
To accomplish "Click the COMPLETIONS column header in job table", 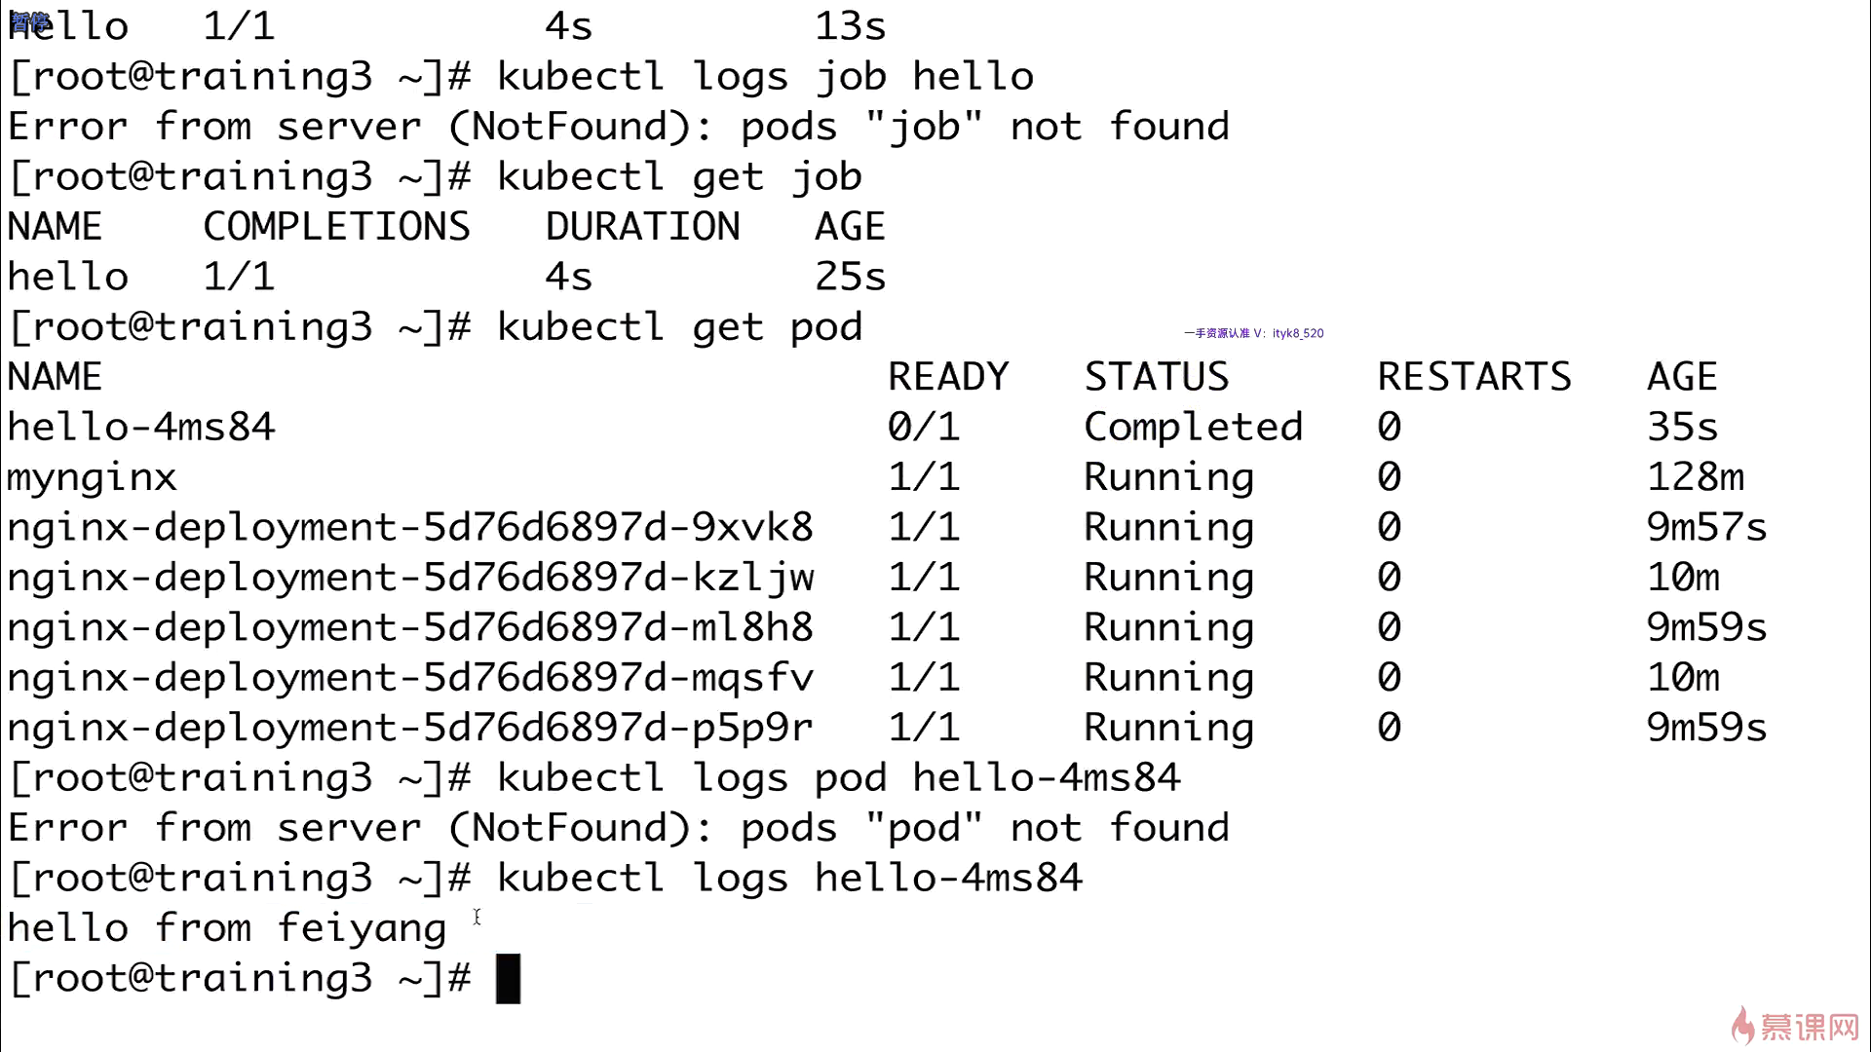I will coord(336,227).
